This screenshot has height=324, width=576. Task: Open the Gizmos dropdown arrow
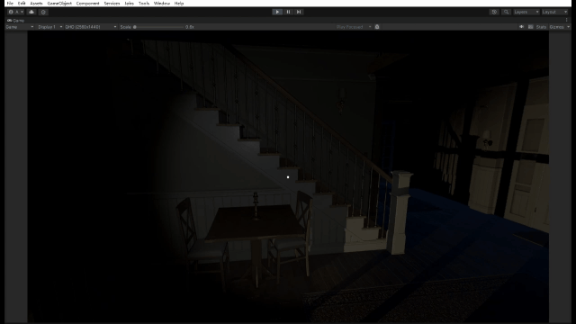568,27
